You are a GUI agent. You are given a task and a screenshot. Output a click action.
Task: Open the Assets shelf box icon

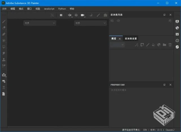177,34
